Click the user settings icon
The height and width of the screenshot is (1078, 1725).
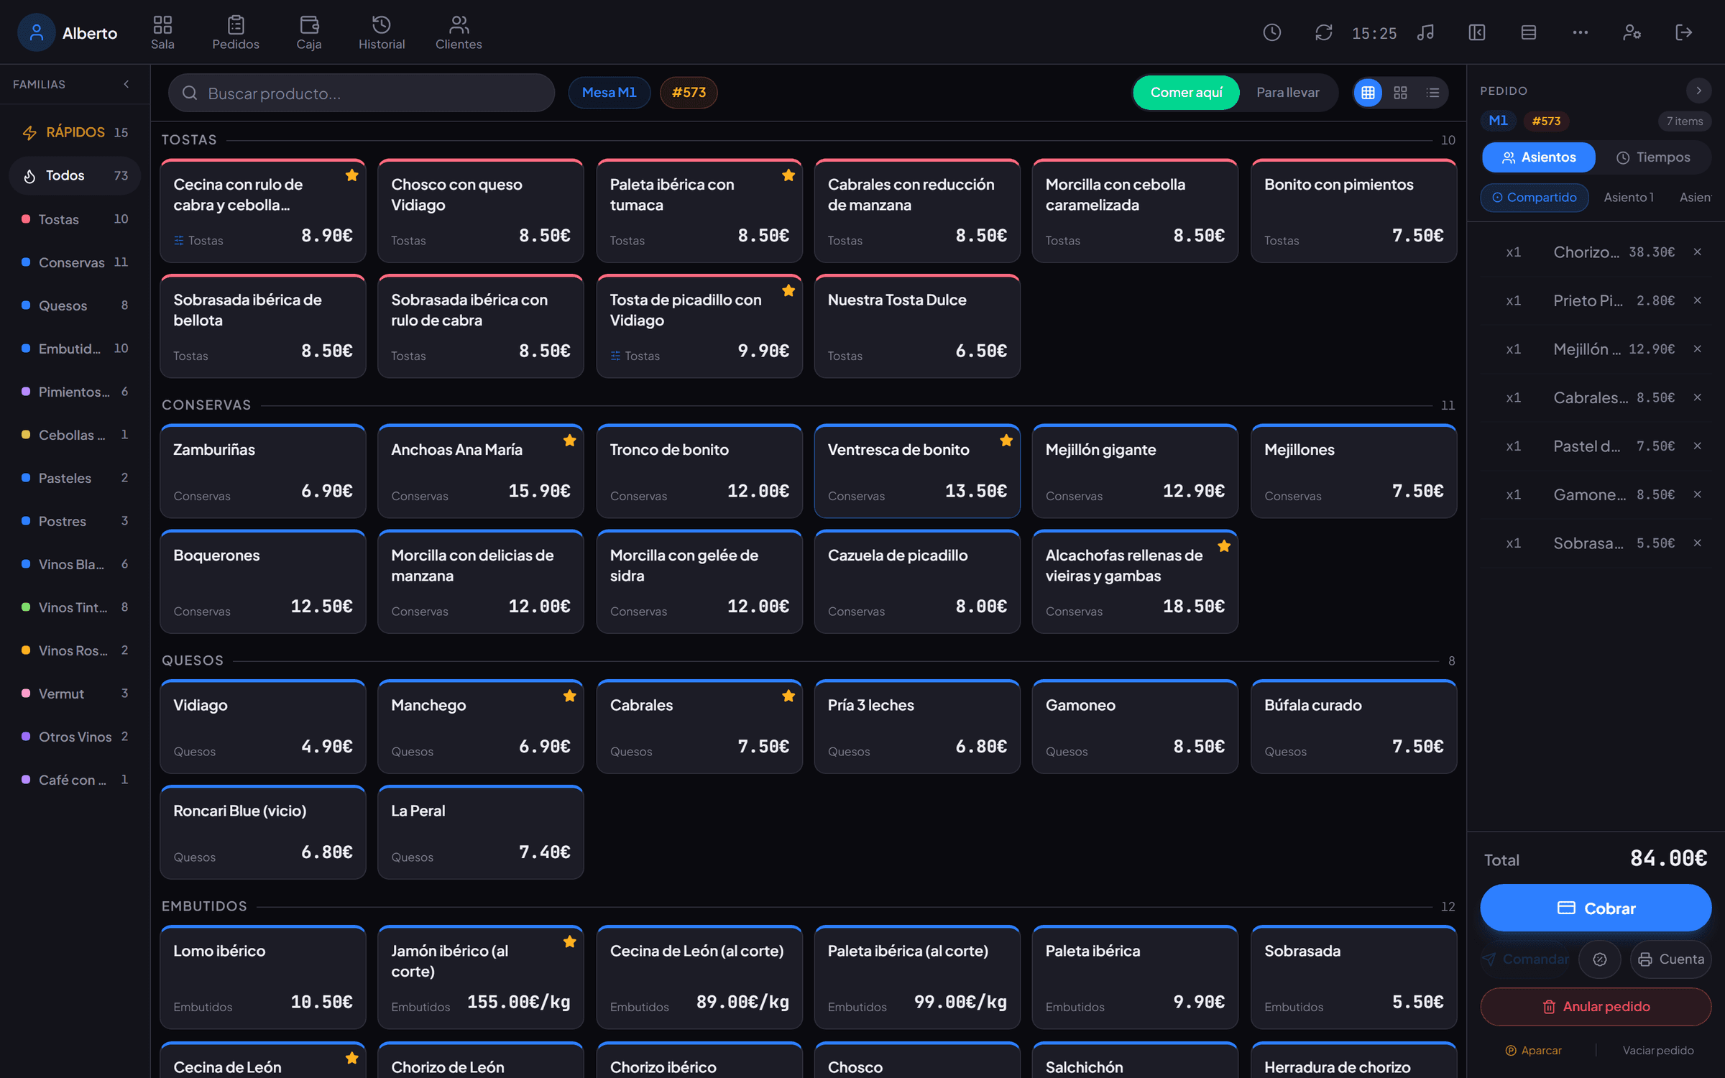[x=1632, y=32]
